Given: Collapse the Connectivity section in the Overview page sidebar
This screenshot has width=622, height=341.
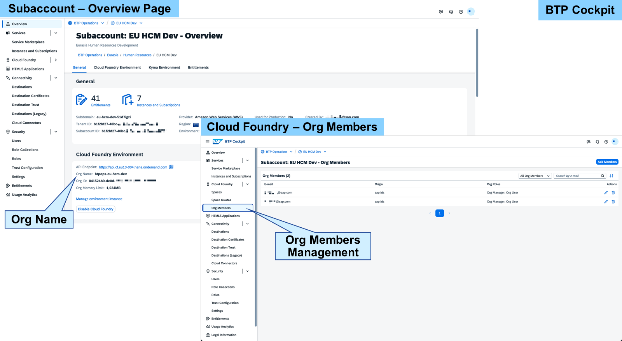Looking at the screenshot, I should (x=56, y=78).
